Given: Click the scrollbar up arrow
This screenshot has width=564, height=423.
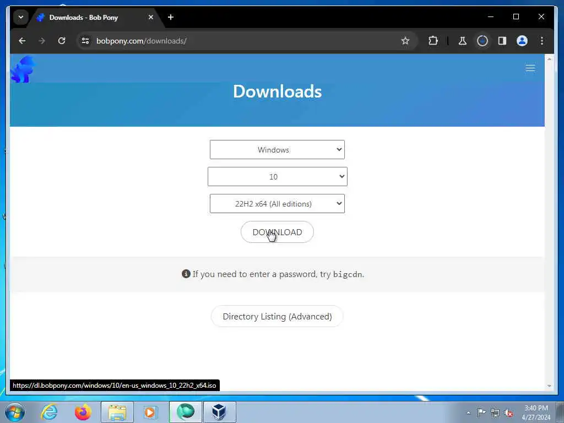Looking at the screenshot, I should tap(549, 59).
